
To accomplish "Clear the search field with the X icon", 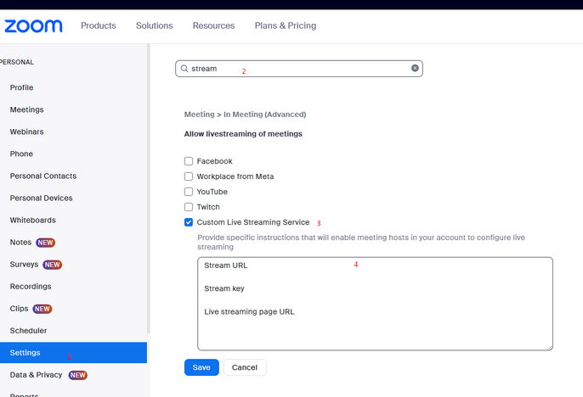I will tap(415, 68).
